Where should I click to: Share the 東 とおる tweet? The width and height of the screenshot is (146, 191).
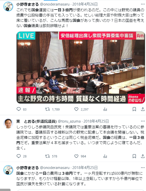(x=143, y=156)
